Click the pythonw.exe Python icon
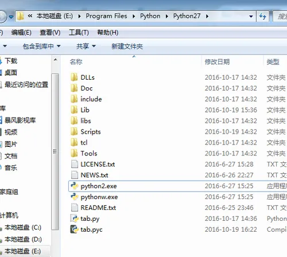The width and height of the screenshot is (287, 257). (x=74, y=197)
